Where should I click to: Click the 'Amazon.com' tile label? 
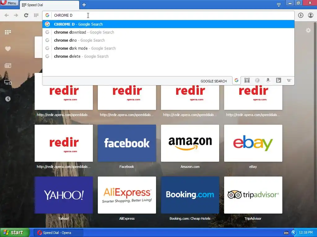190,167
